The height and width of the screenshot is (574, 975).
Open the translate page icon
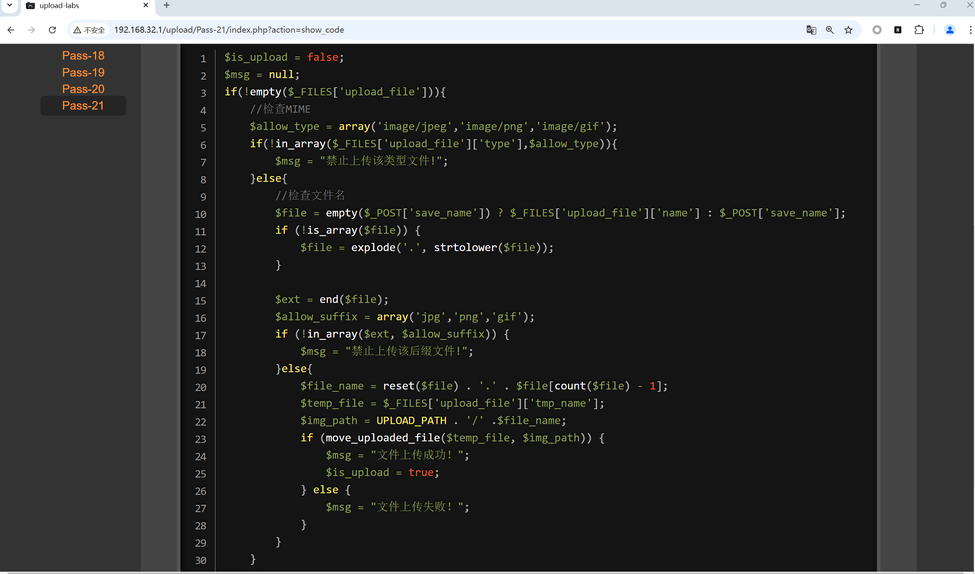(x=811, y=30)
